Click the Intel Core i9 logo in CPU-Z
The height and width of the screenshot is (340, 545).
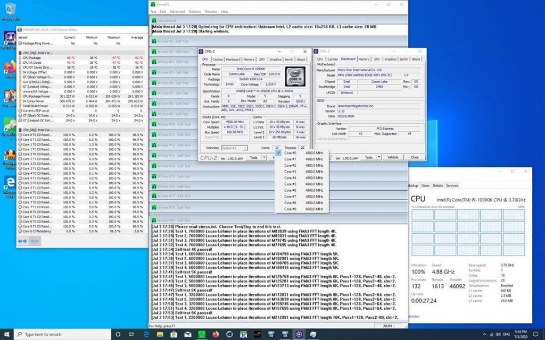295,76
